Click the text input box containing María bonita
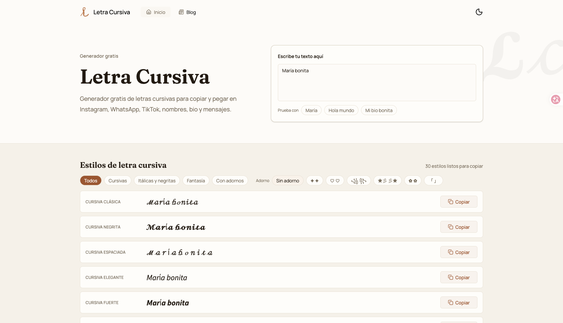This screenshot has height=323, width=563. point(377,83)
